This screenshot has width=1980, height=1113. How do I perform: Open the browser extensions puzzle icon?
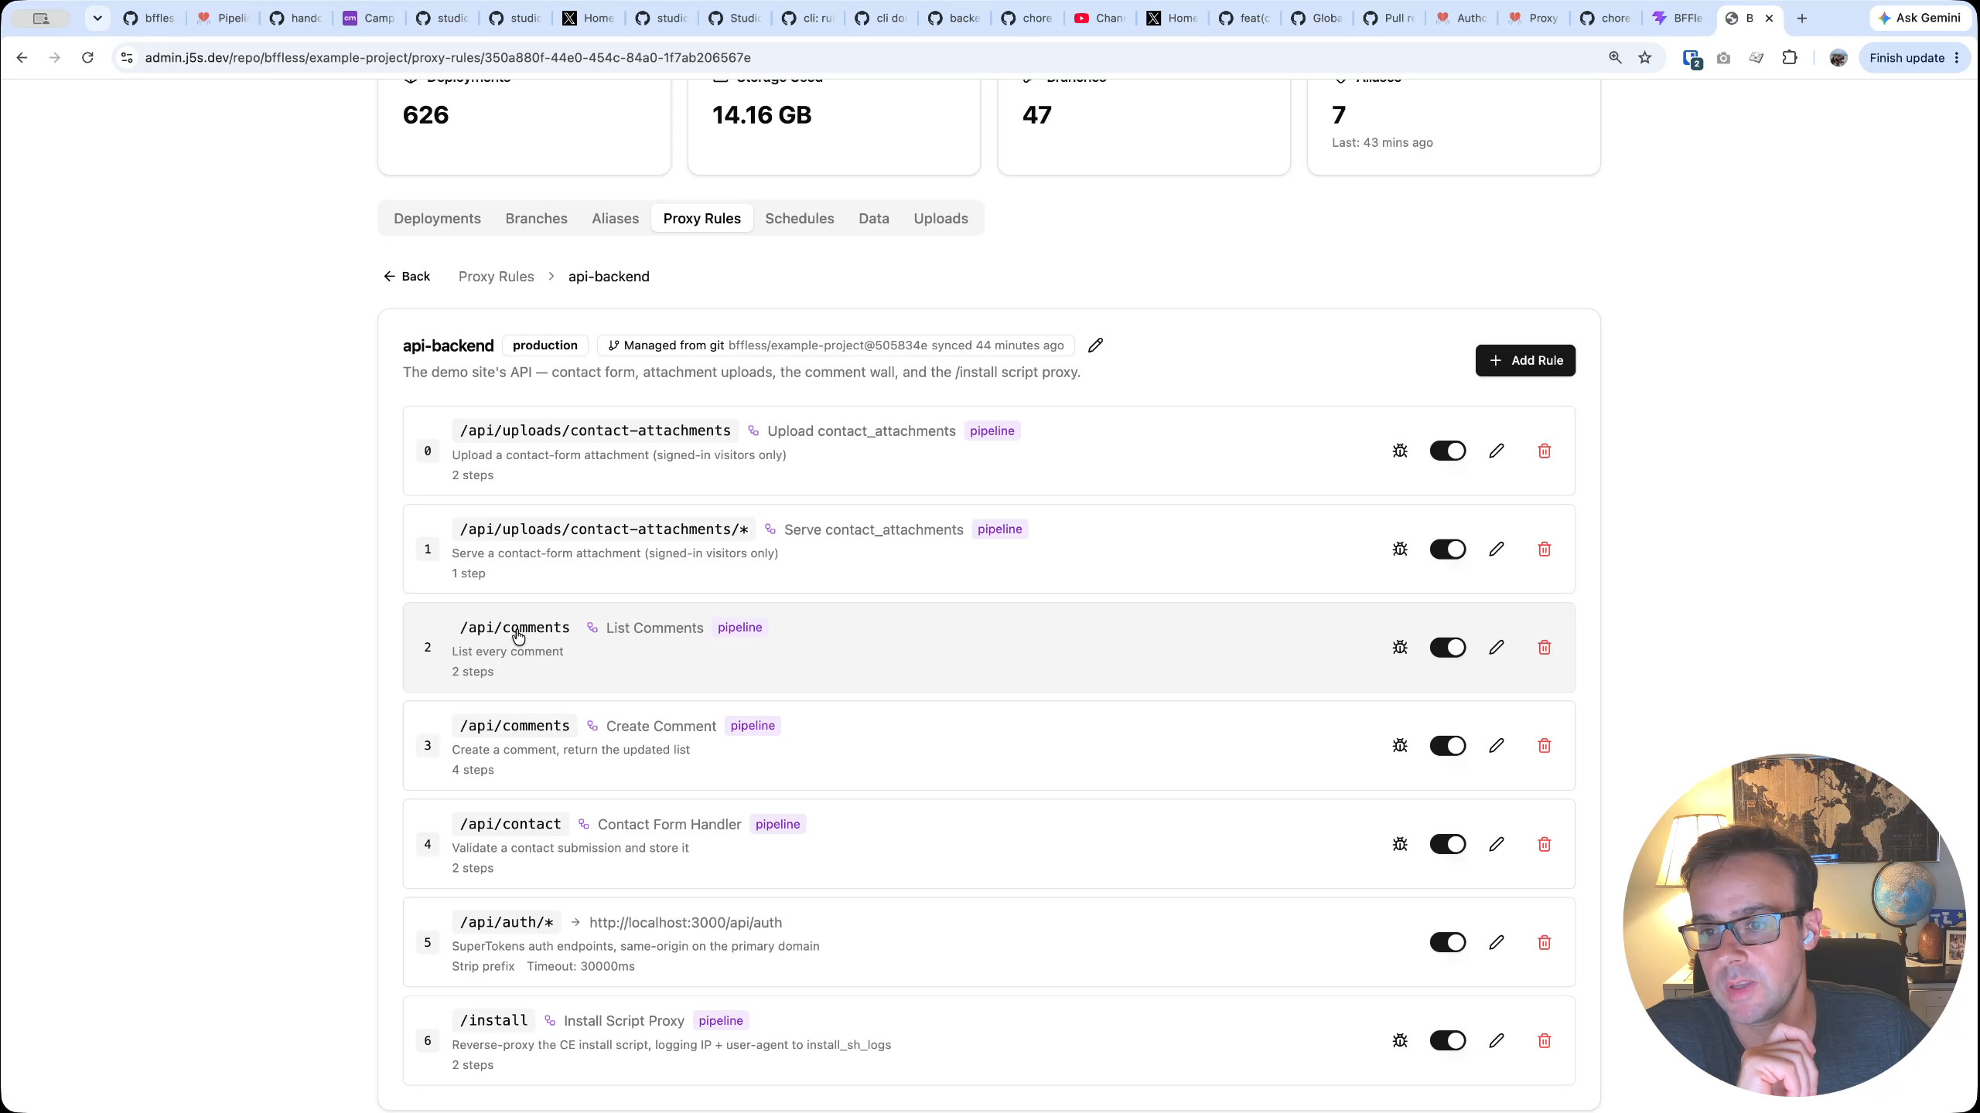coord(1790,58)
